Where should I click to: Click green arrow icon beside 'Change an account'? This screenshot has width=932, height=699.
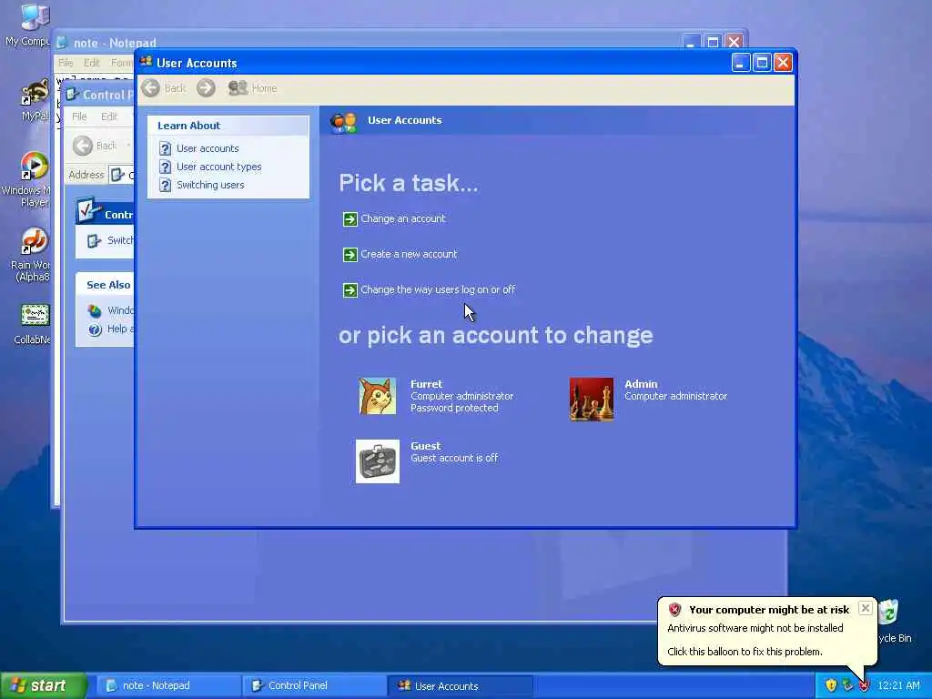[350, 219]
